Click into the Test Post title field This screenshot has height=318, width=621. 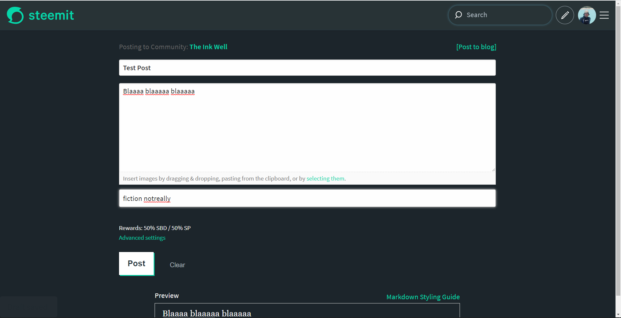pyautogui.click(x=307, y=68)
